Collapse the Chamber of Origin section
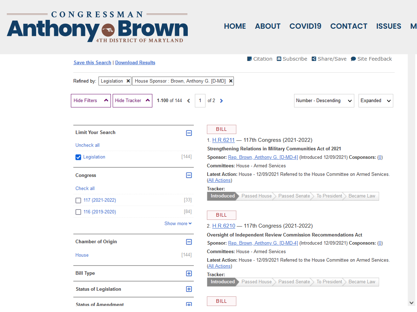This screenshot has width=417, height=312. point(189,242)
